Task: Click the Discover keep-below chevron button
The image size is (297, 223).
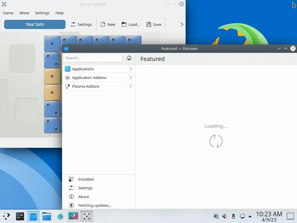Action: (279, 48)
